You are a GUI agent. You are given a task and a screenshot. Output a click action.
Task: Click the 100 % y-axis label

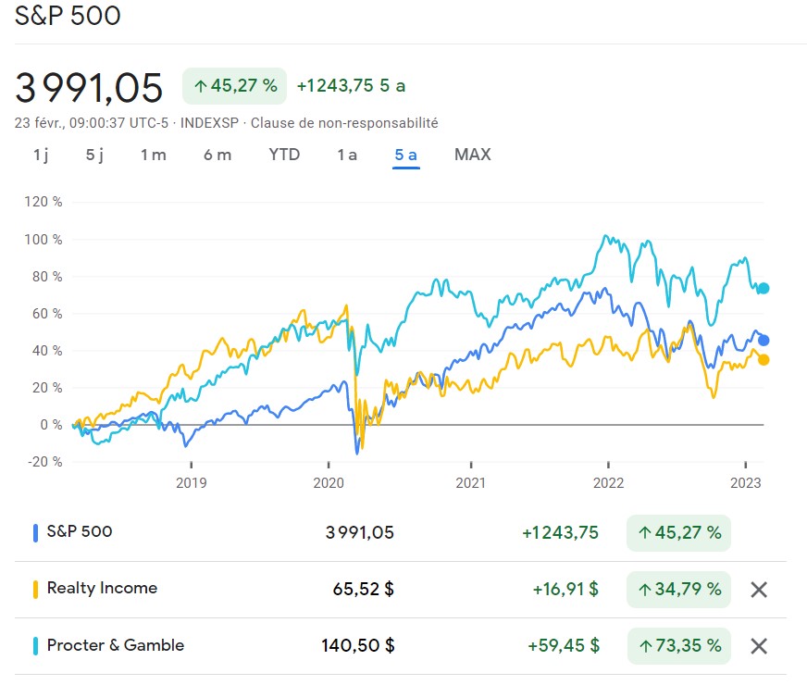coord(43,240)
